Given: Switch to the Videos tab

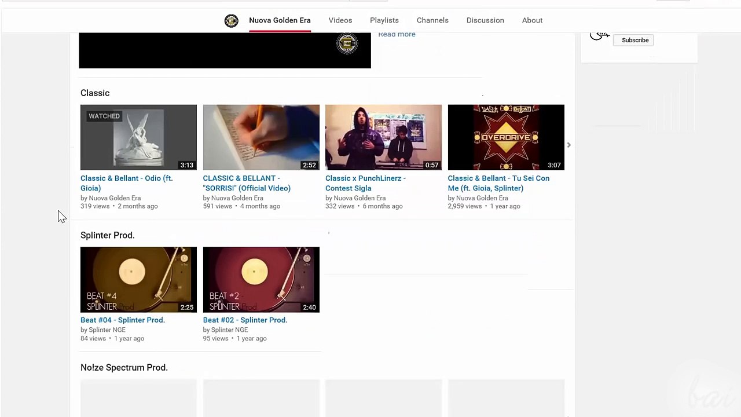Looking at the screenshot, I should tap(340, 20).
